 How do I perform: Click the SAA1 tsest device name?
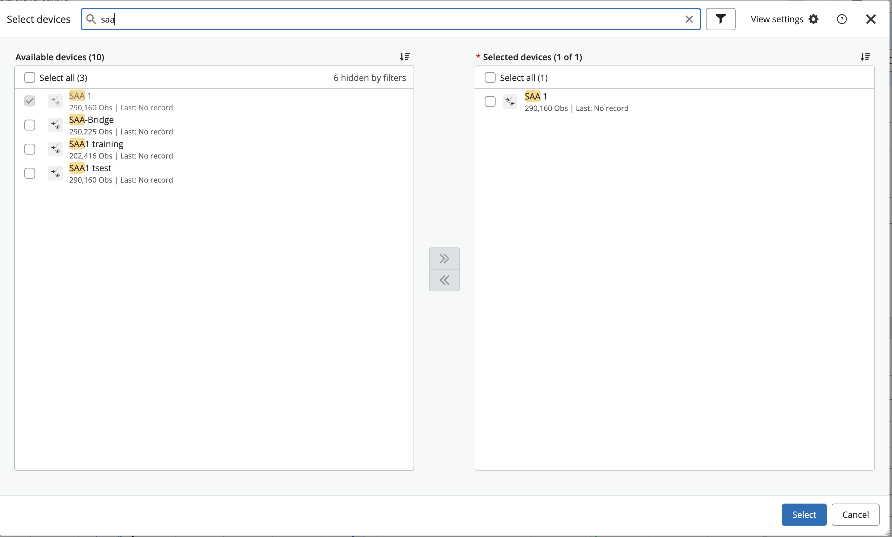point(90,168)
